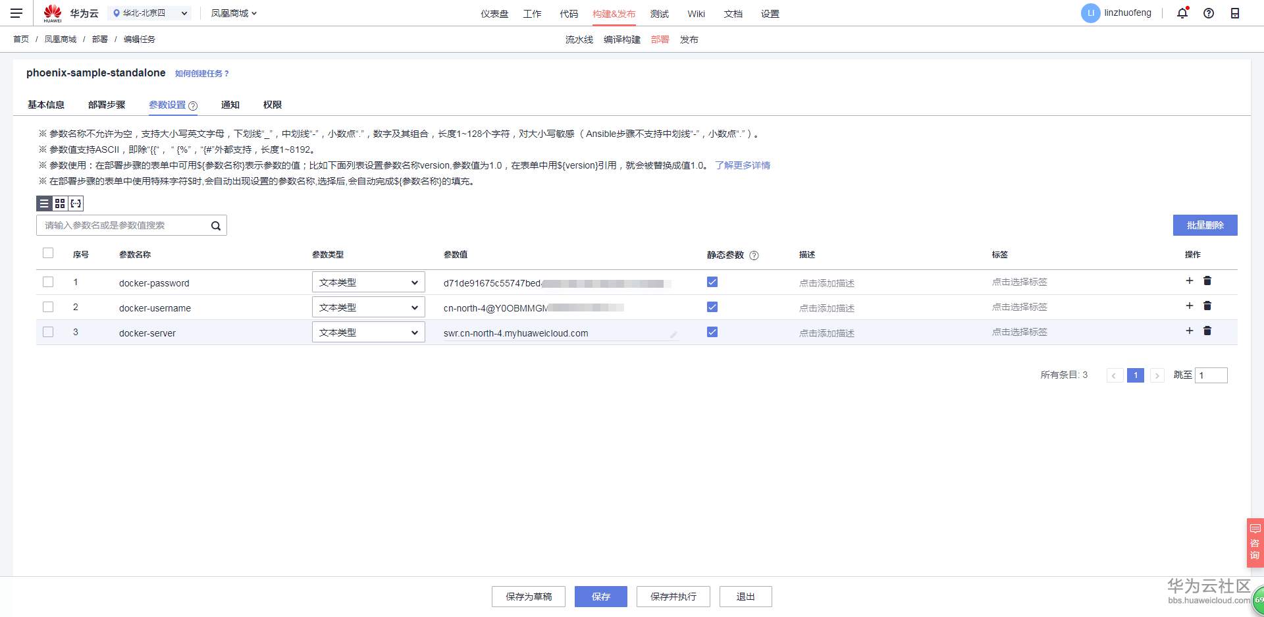Delete the docker-server parameter
Viewport: 1264px width, 617px height.
(x=1207, y=331)
